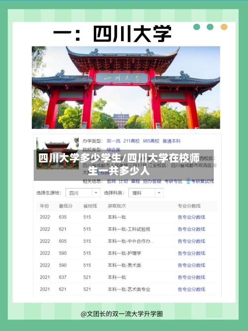This screenshot has width=248, height=331.
Task: Click the 本科一批-美术类 batch cell
Action: [124, 265]
